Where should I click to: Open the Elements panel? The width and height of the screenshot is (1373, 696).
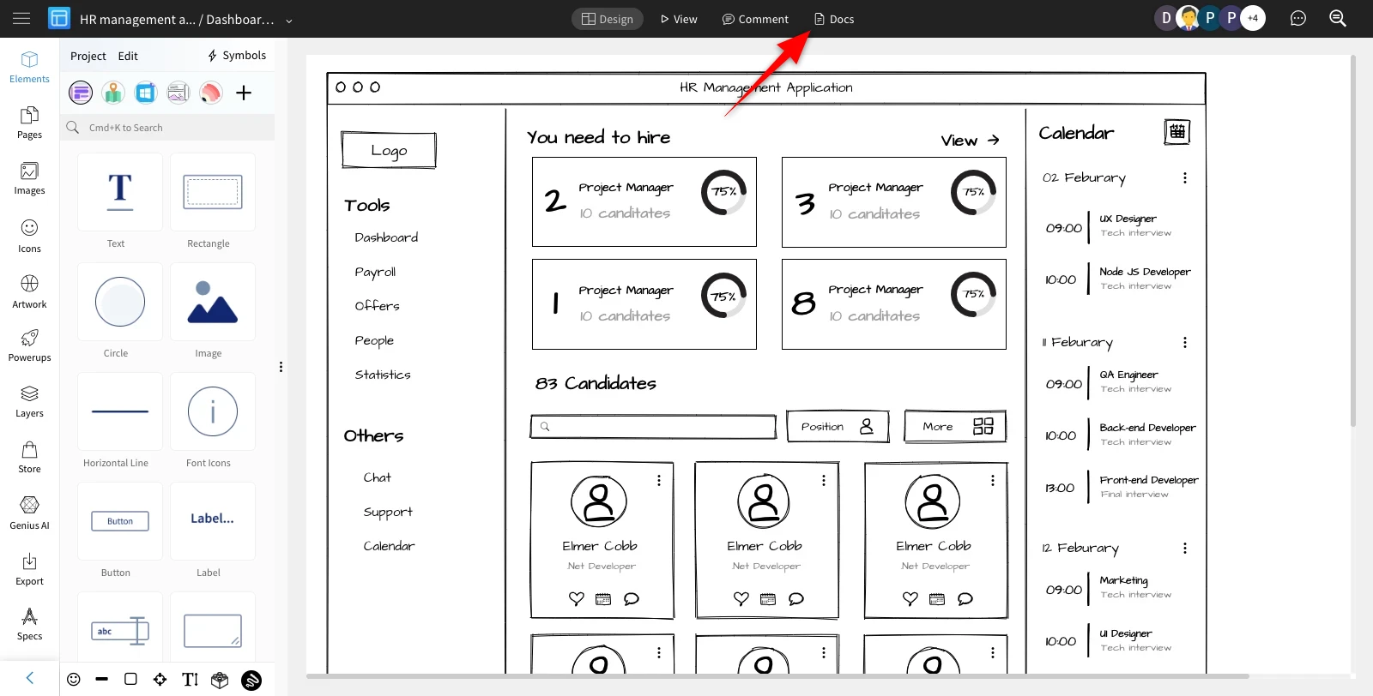tap(29, 67)
